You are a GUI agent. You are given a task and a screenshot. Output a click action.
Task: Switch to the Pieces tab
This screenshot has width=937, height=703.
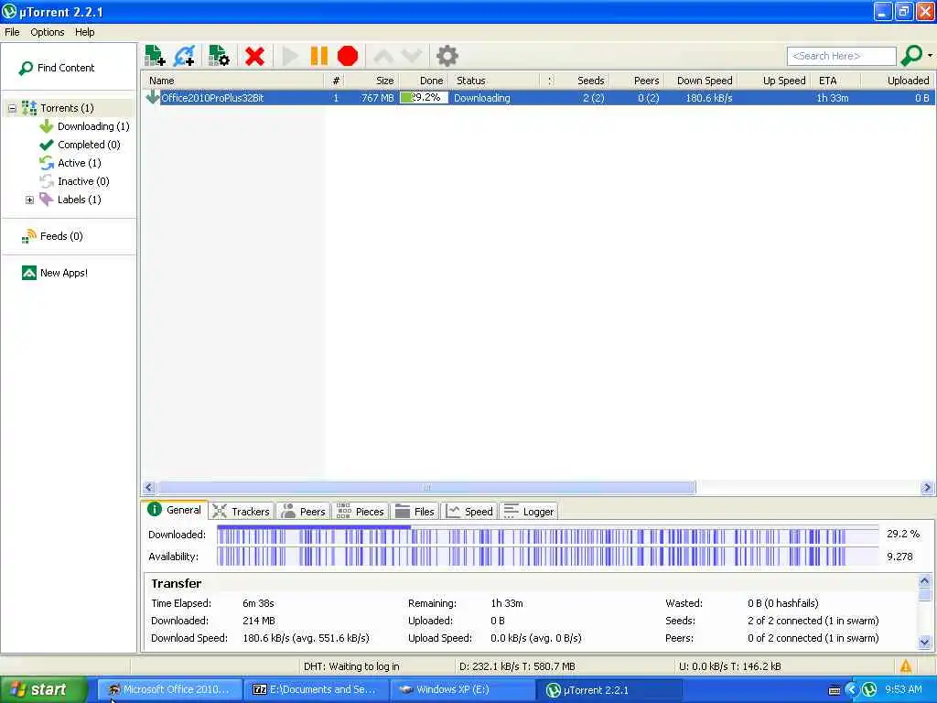tap(361, 512)
